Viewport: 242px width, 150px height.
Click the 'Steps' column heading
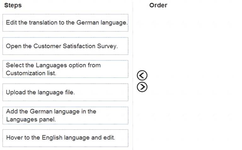[x=13, y=5]
